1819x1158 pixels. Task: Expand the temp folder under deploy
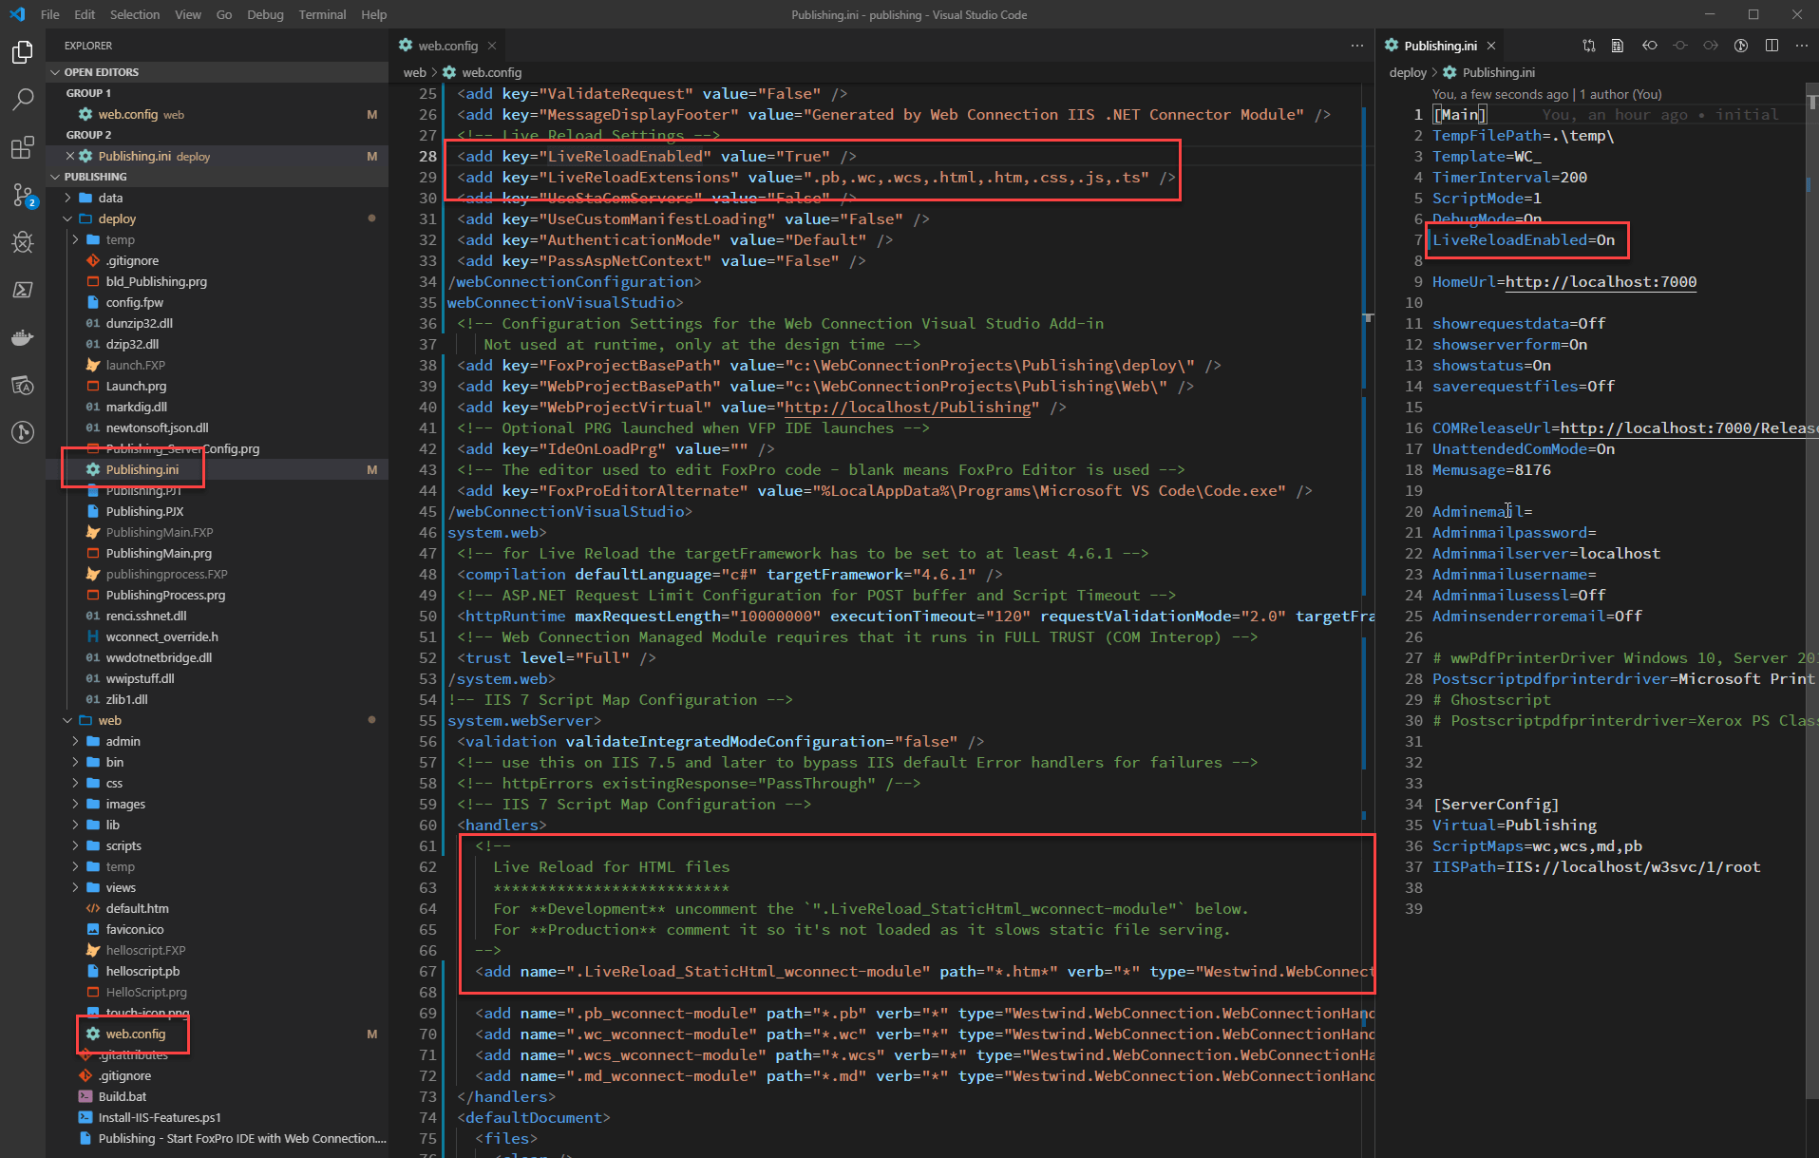(120, 239)
